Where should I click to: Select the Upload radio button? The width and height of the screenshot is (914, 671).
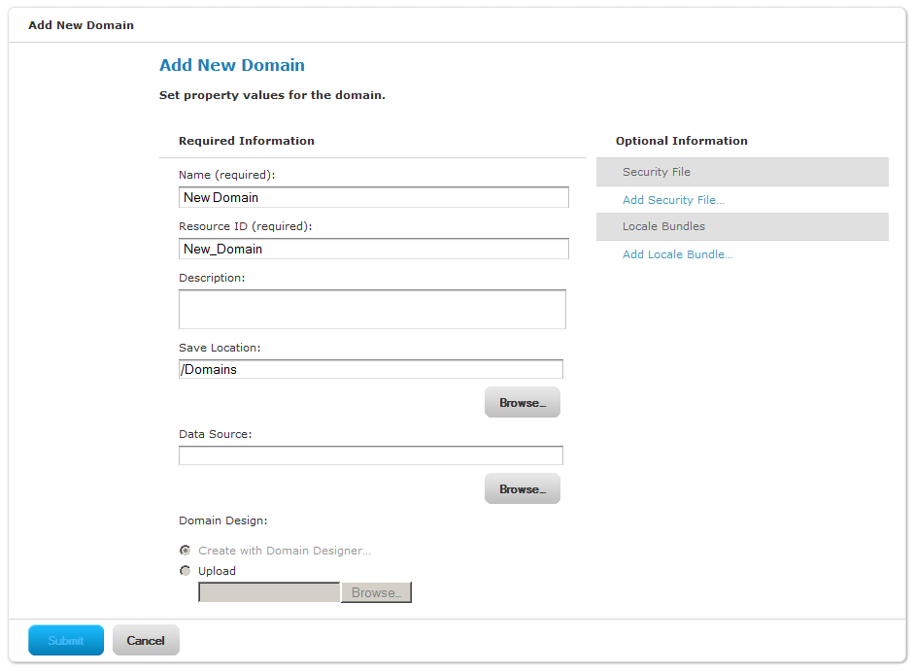pos(186,571)
